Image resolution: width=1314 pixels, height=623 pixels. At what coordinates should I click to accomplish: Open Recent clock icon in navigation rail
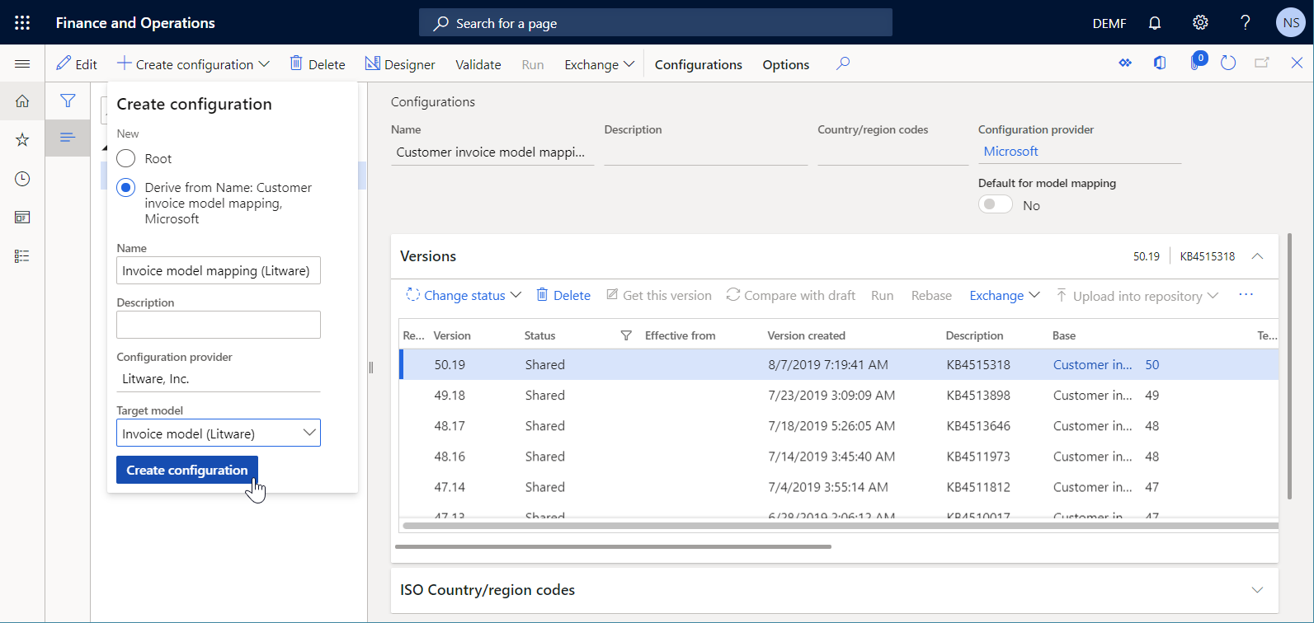point(22,179)
